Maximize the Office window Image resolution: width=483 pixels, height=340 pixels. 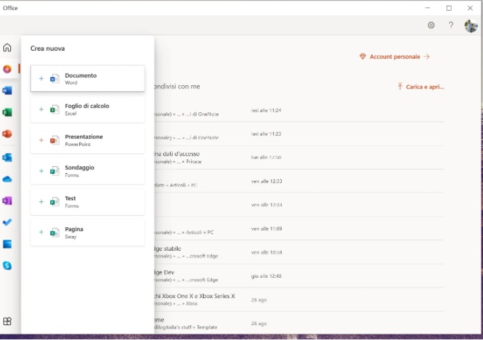point(449,8)
